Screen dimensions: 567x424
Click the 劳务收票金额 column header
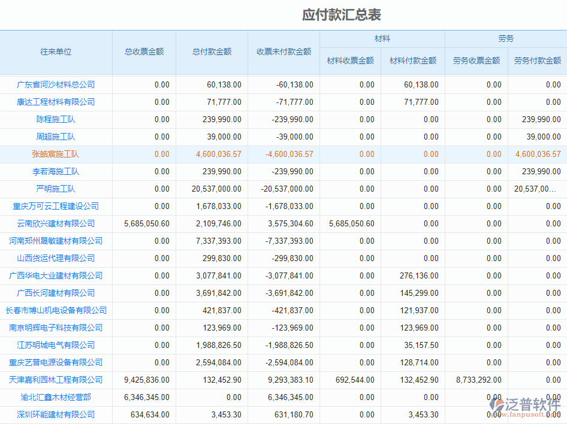click(476, 60)
